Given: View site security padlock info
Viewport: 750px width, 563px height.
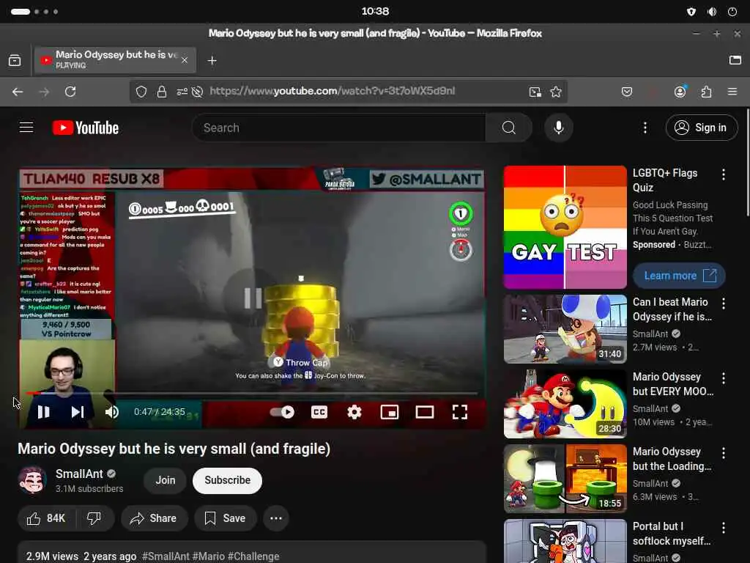Looking at the screenshot, I should [x=162, y=92].
